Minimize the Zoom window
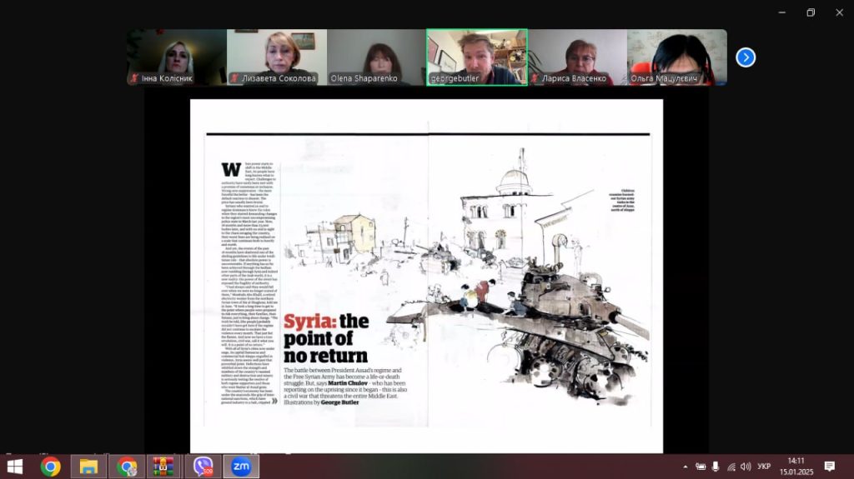This screenshot has height=479, width=854. pyautogui.click(x=782, y=12)
